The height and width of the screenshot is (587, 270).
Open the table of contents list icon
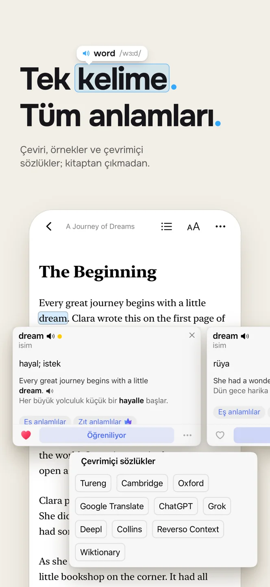click(166, 227)
